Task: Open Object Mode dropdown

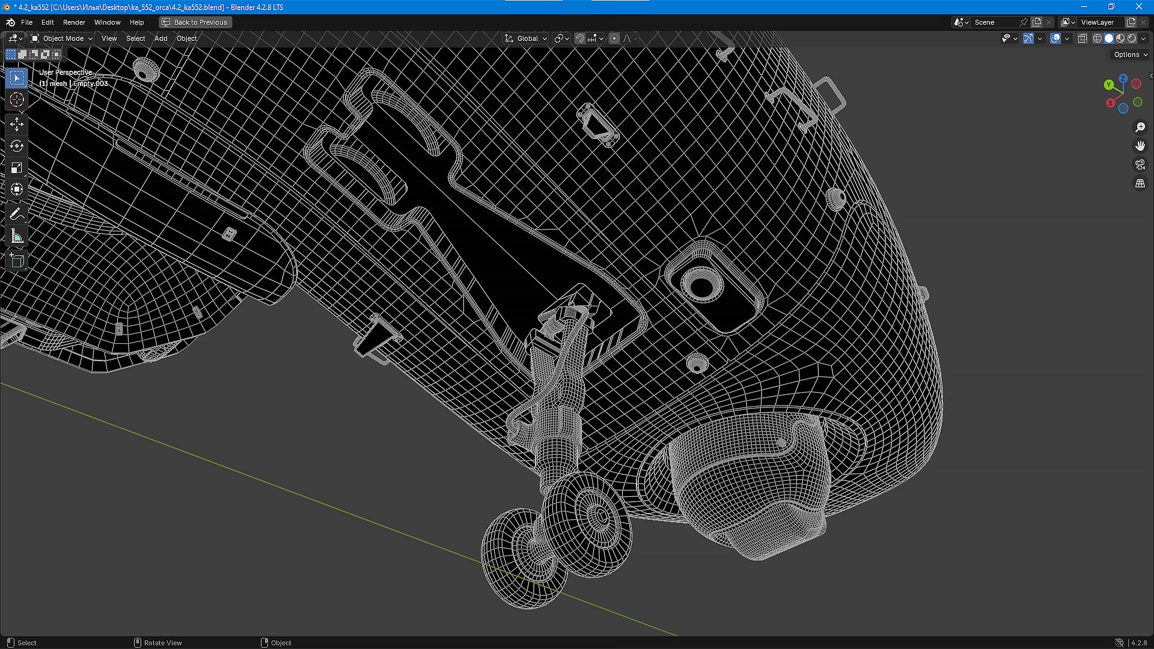Action: tap(62, 38)
